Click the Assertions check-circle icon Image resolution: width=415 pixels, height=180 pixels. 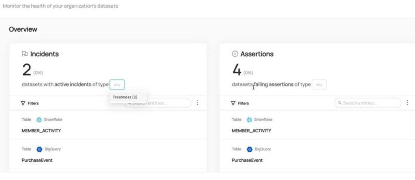[x=235, y=54]
